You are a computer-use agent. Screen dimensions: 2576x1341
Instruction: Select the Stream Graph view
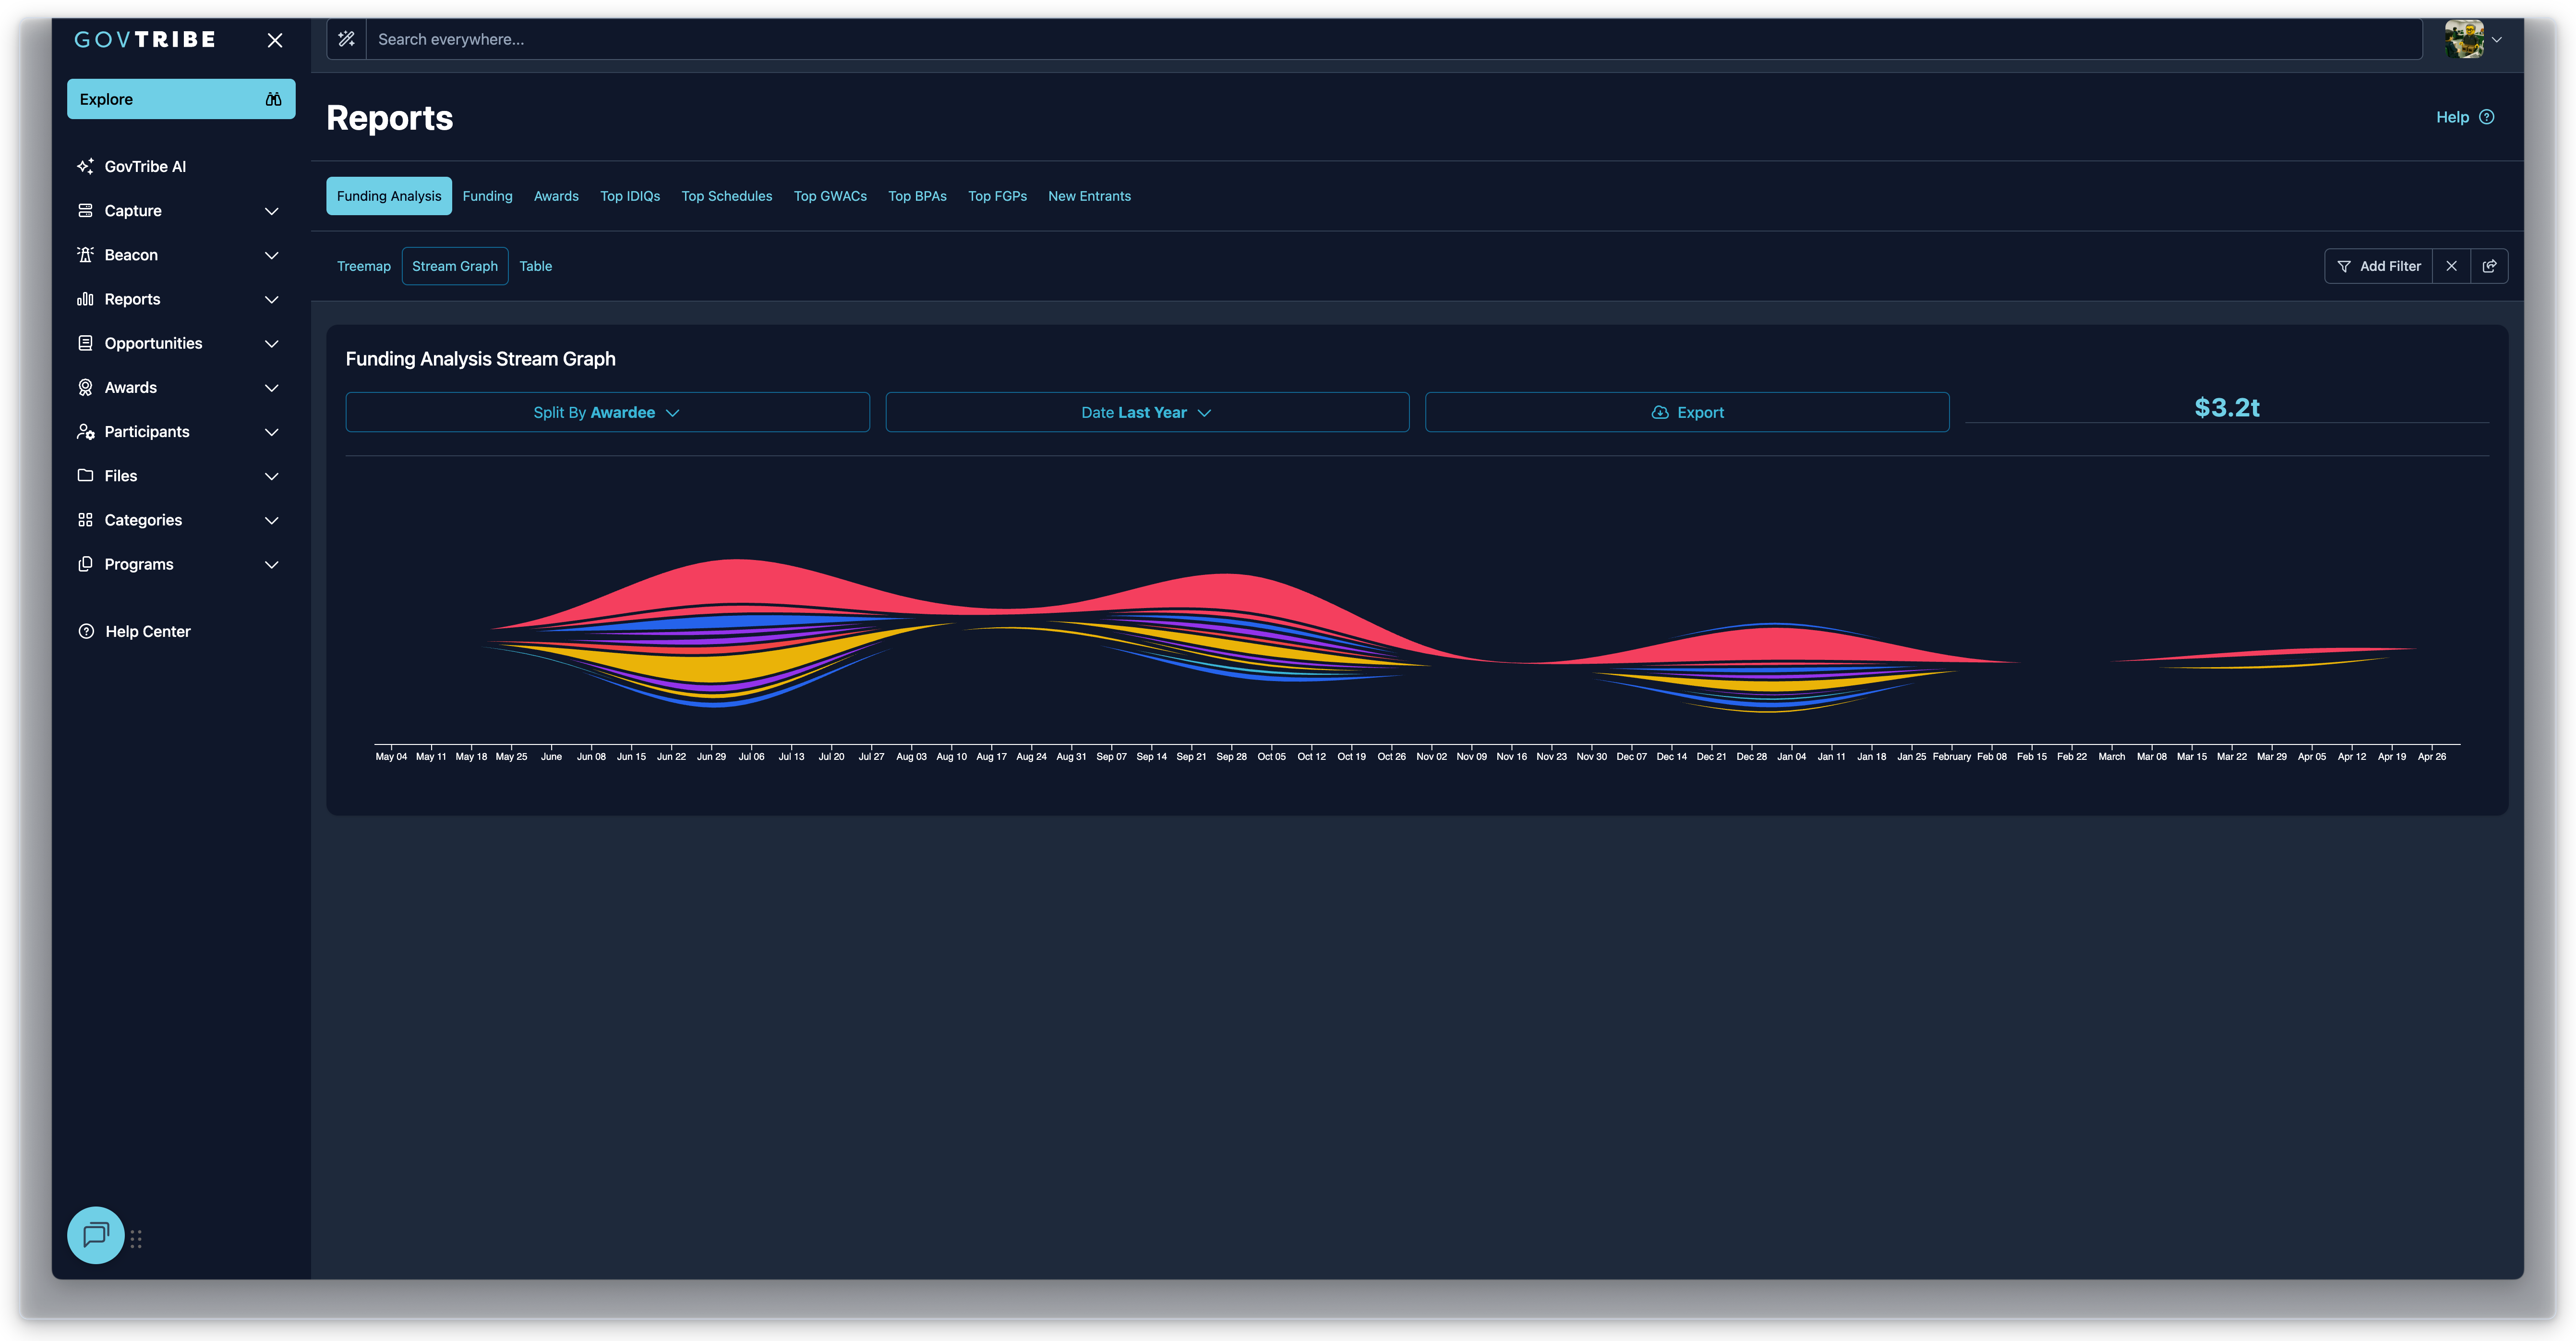click(x=455, y=266)
